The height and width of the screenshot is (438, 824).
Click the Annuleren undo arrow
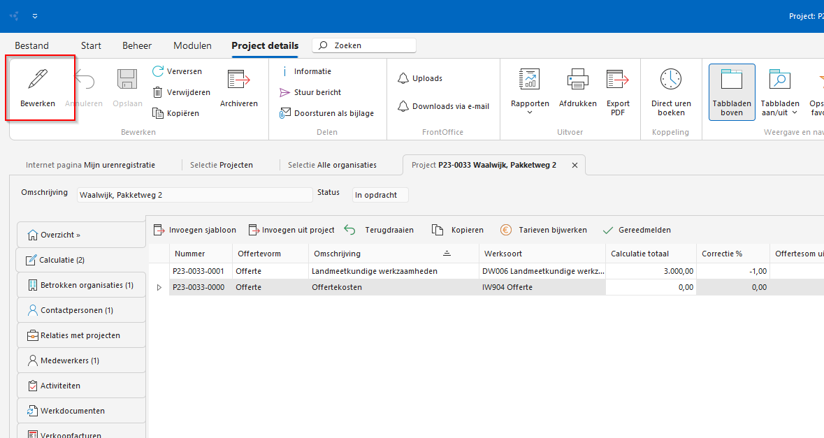(85, 80)
